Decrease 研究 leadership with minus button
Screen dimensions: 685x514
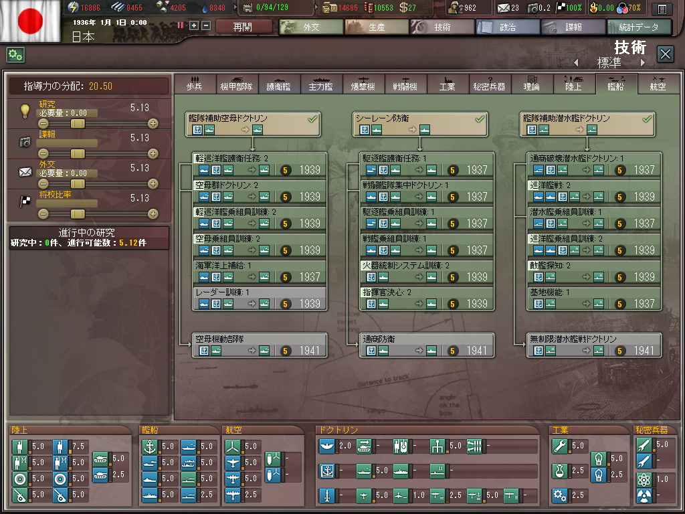[43, 124]
